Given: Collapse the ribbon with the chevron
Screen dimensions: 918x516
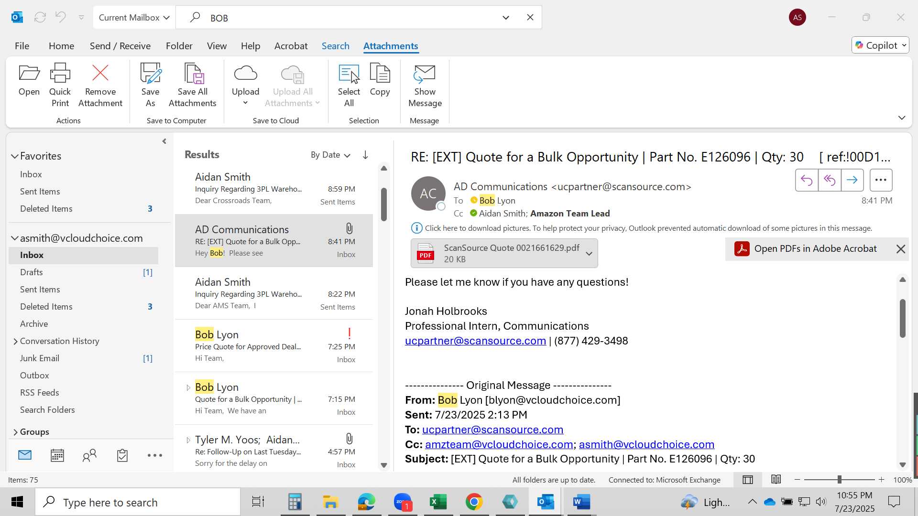Looking at the screenshot, I should 902,118.
